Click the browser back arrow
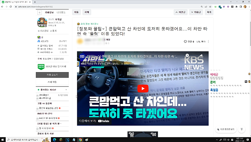 pyautogui.click(x=2, y=7)
